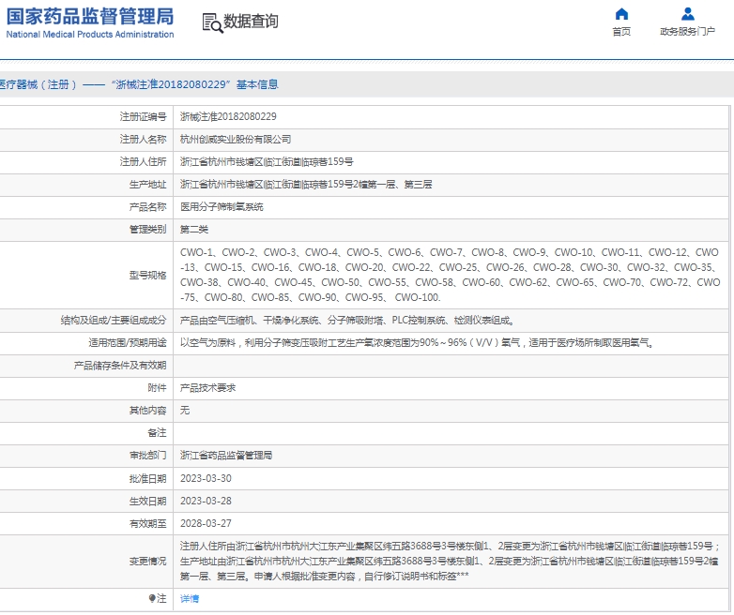The width and height of the screenshot is (734, 615).
Task: Select approval date 2023-03-30
Action: [x=206, y=478]
